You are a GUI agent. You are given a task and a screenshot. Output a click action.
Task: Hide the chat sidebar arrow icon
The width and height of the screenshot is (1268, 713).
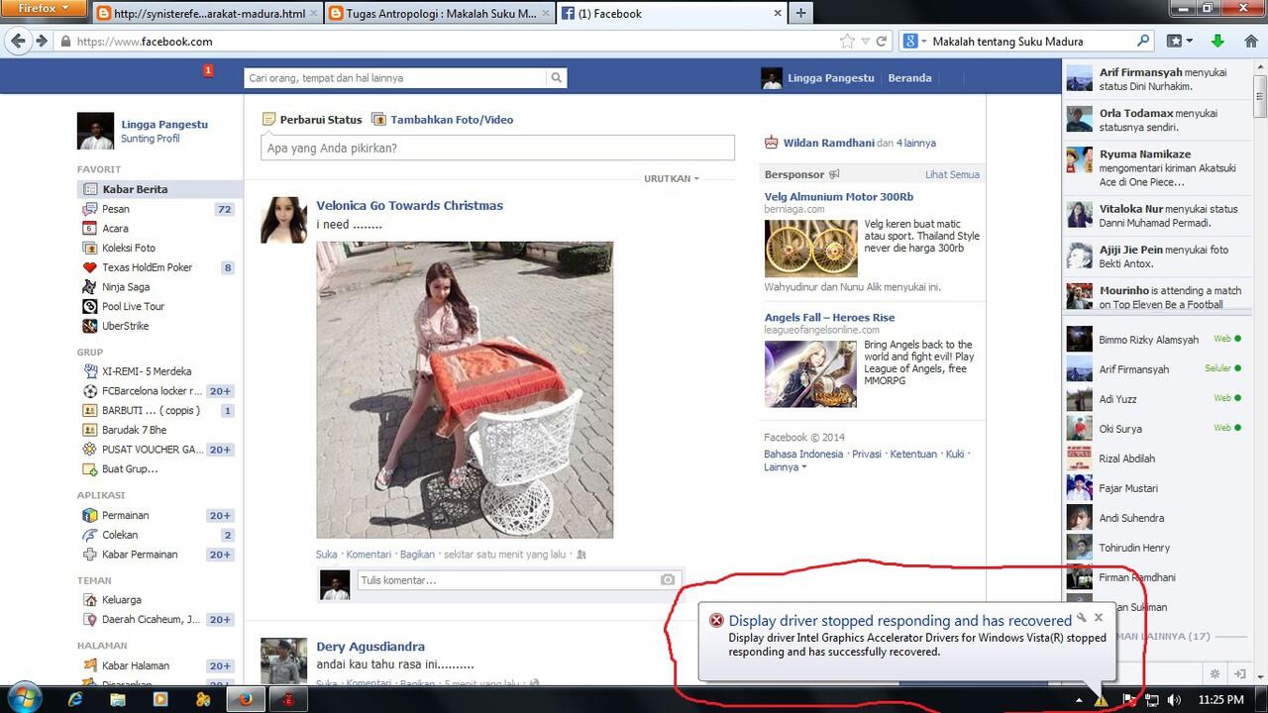point(1238,674)
